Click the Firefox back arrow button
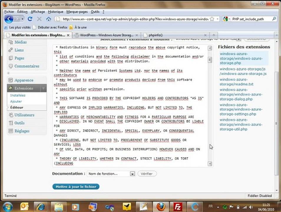 pyautogui.click(x=9, y=19)
